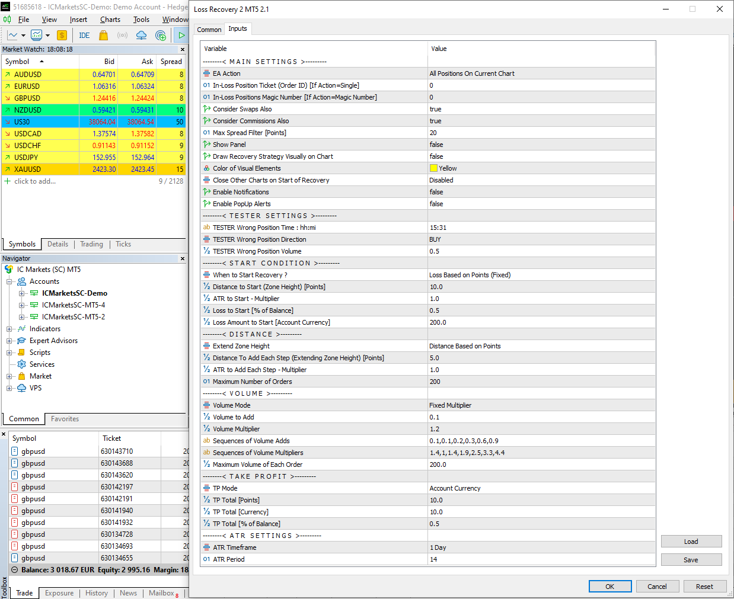Expand the ICMarketsSC-Demo account node
The image size is (734, 599).
[22, 293]
